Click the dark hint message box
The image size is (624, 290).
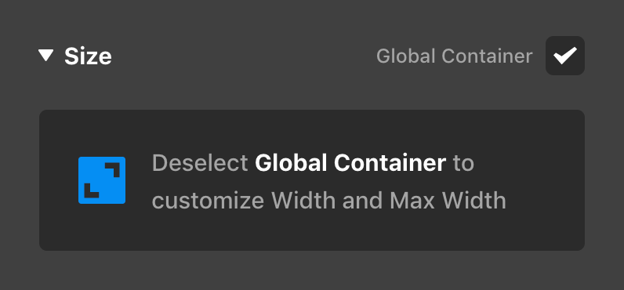[311, 180]
